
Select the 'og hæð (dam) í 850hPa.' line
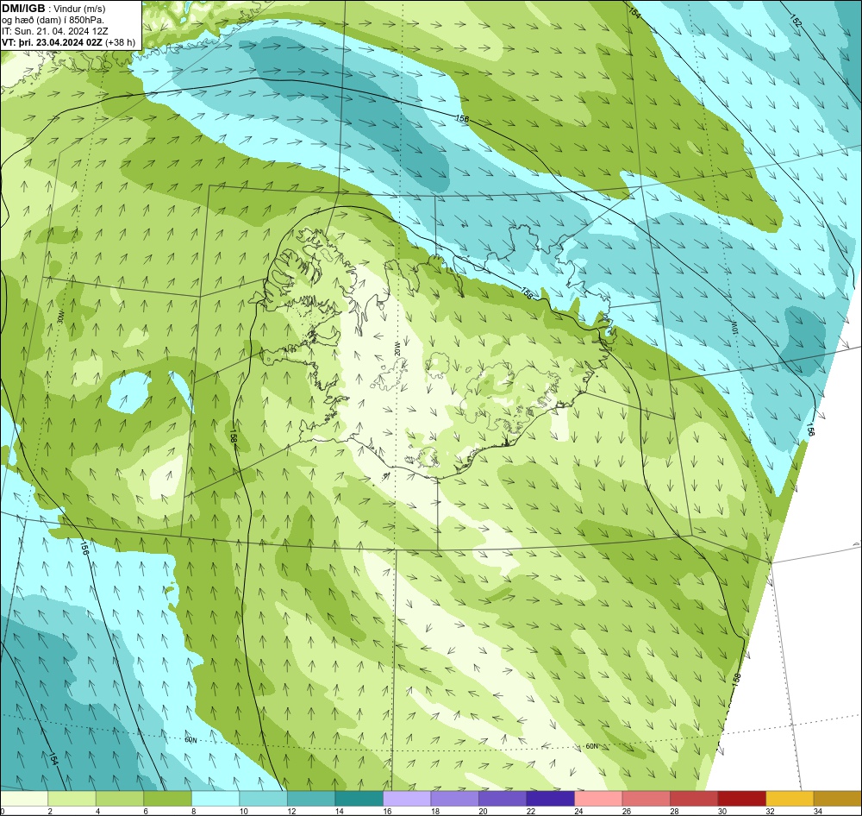[x=53, y=21]
